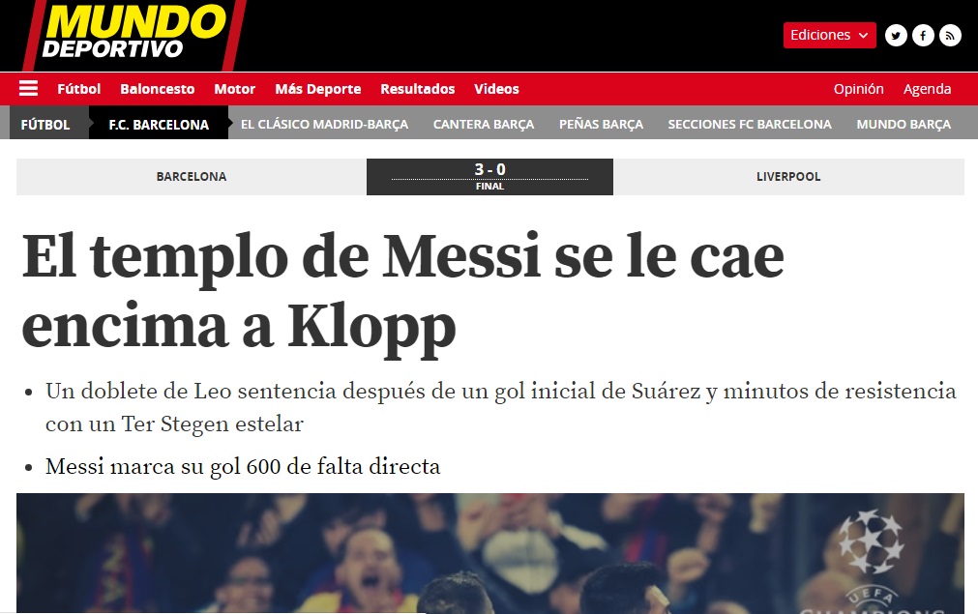The width and height of the screenshot is (978, 614).
Task: Expand the Ediciones dropdown
Action: pyautogui.click(x=830, y=35)
